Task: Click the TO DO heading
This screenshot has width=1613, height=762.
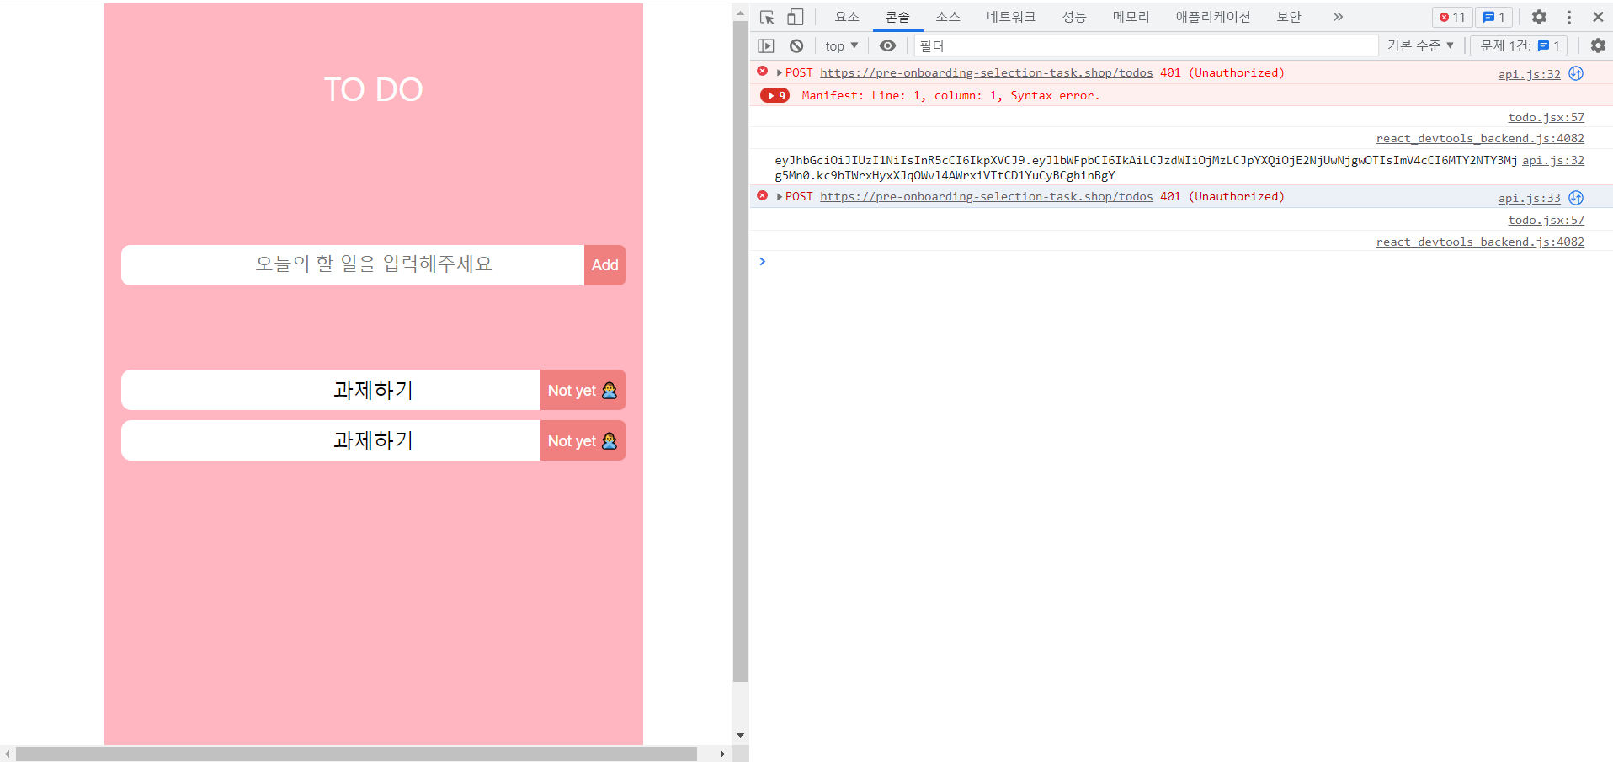Action: click(x=373, y=89)
